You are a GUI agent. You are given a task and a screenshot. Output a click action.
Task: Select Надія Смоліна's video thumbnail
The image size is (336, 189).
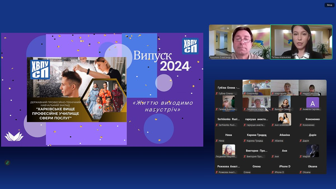click(x=312, y=88)
